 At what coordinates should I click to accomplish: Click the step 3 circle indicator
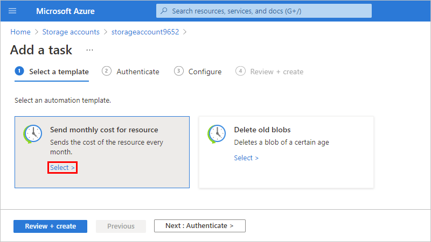coord(178,71)
